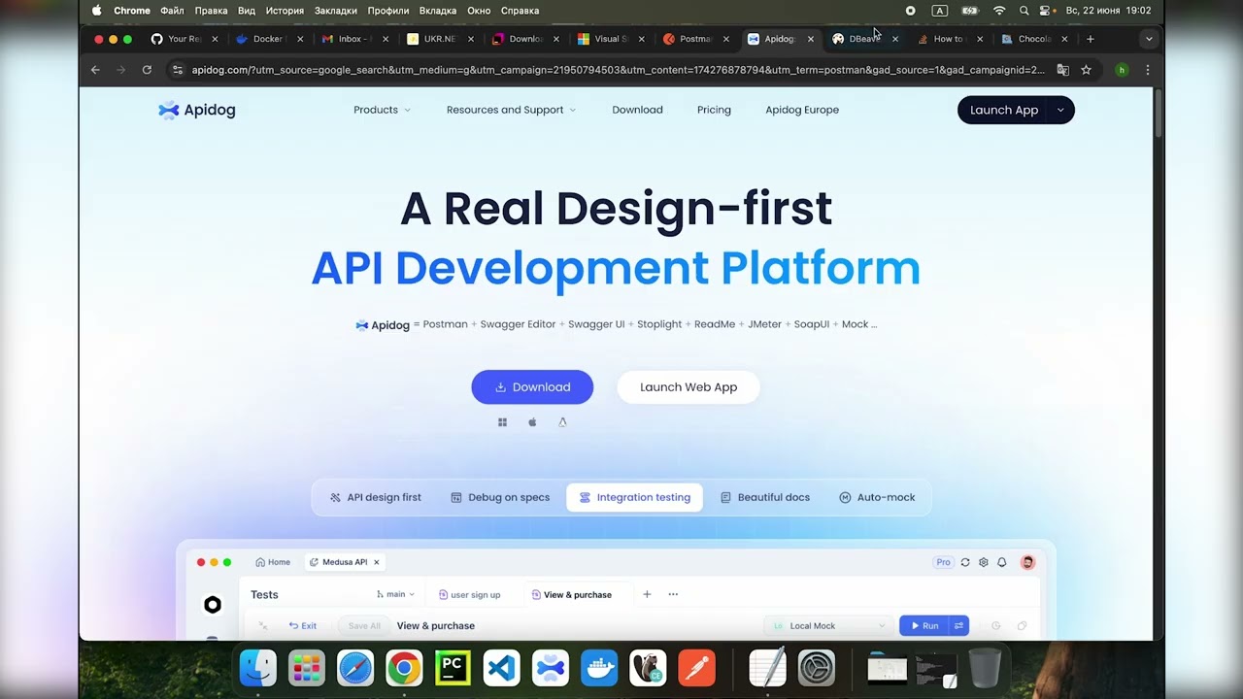Open Visual Studio Code from the Dock
This screenshot has height=699, width=1243.
[x=501, y=668]
